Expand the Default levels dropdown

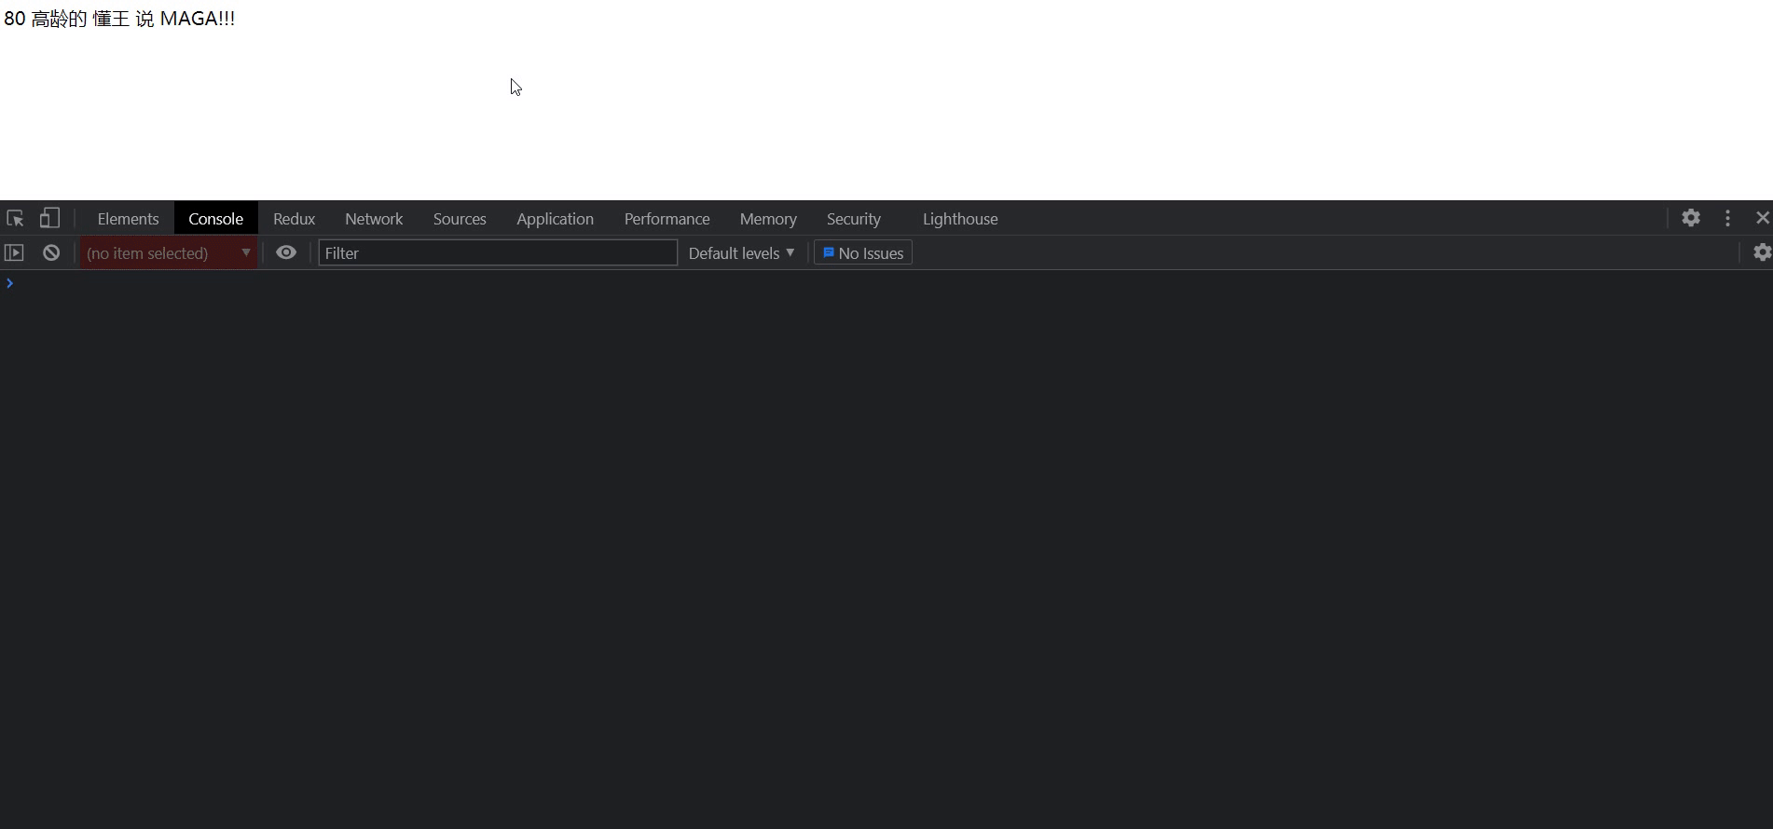[741, 253]
